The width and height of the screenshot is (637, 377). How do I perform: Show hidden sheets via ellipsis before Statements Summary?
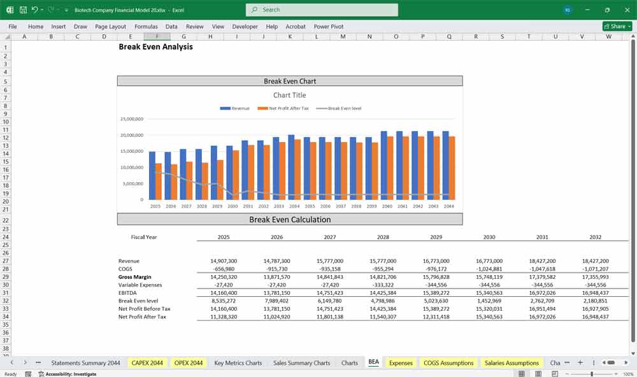(38, 362)
